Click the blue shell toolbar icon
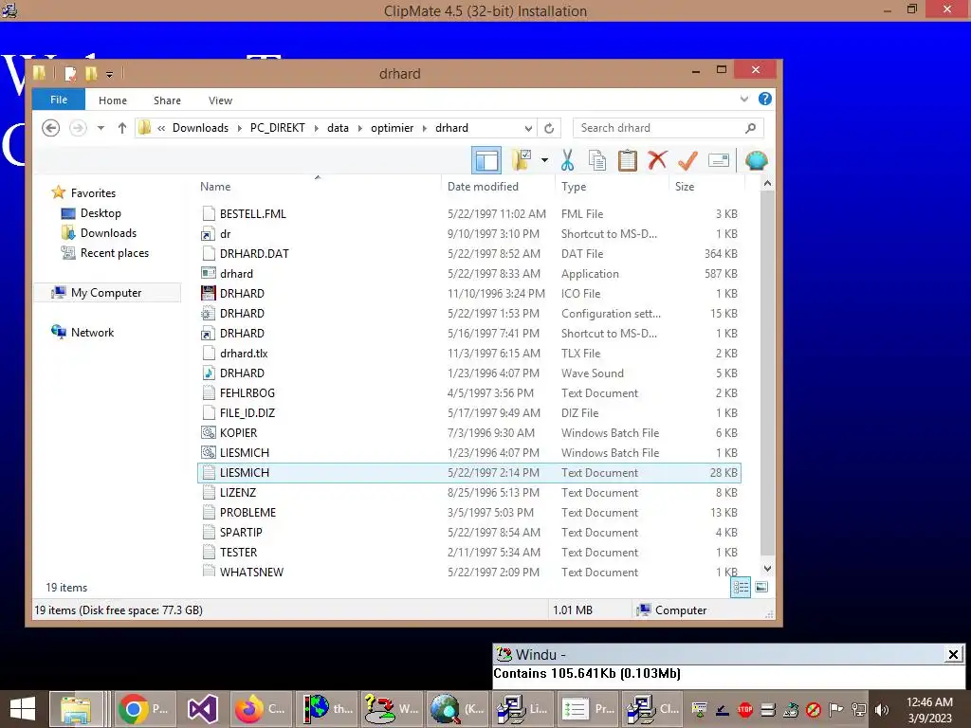This screenshot has height=728, width=971. (756, 160)
